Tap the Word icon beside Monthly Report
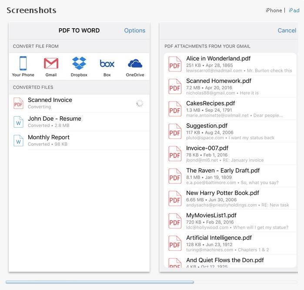The width and height of the screenshot is (304, 290). [18, 141]
